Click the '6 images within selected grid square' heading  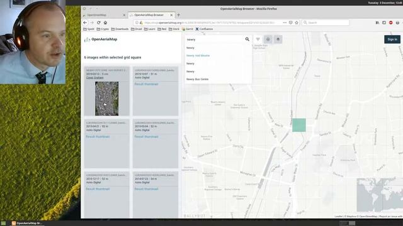[113, 57]
